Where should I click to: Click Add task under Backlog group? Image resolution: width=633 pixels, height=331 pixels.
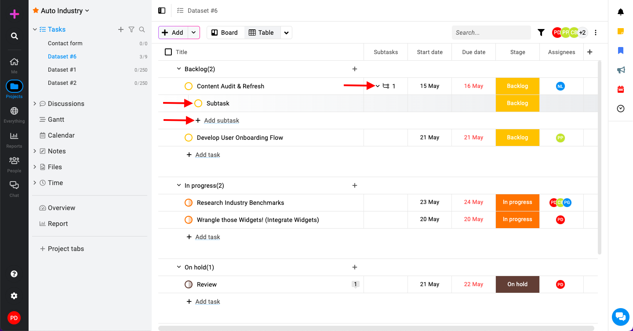coord(207,155)
